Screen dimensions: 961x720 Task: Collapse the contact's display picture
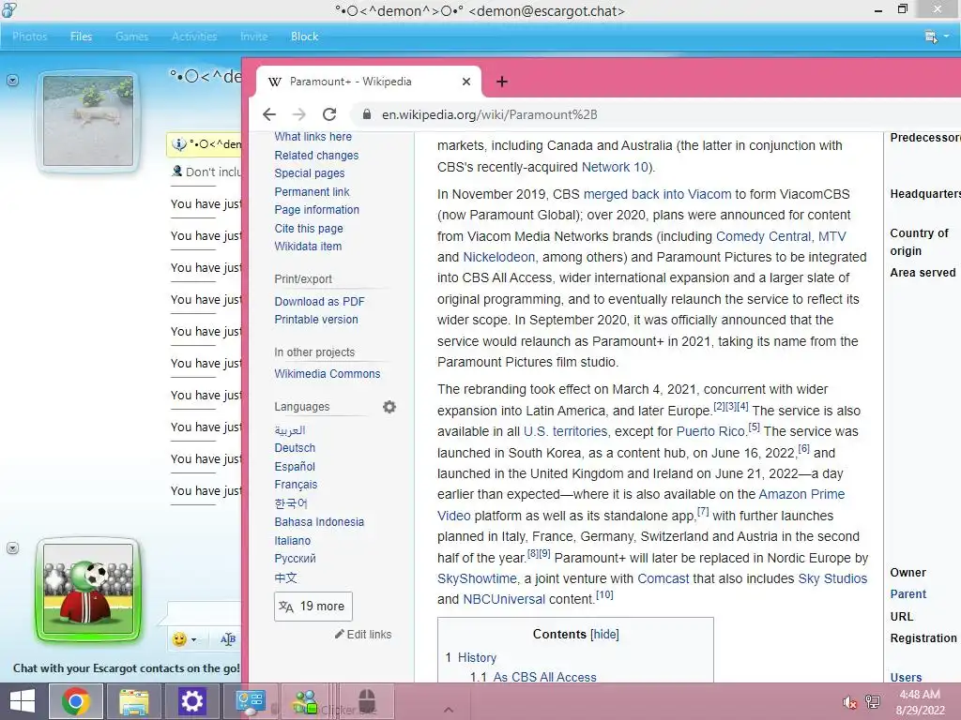(x=12, y=81)
